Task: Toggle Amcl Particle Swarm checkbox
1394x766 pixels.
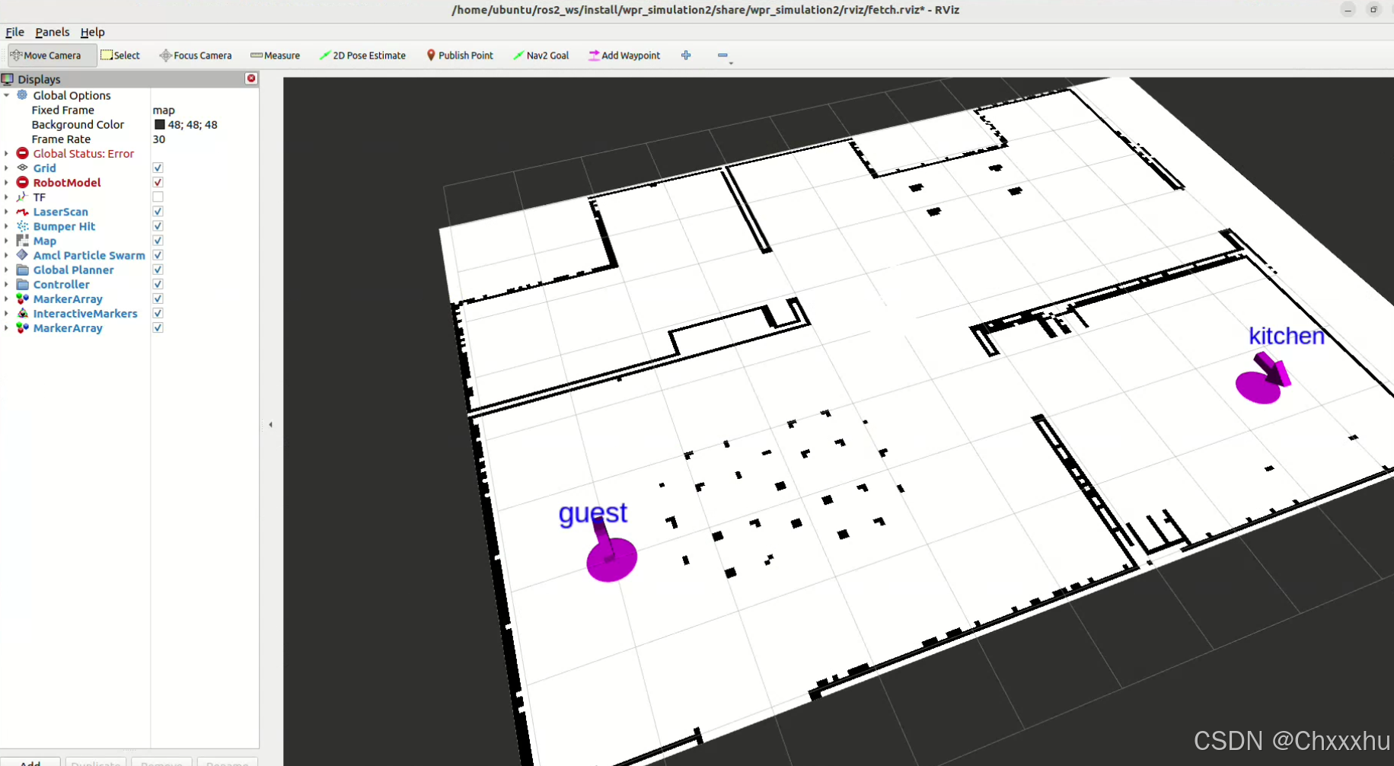Action: 158,255
